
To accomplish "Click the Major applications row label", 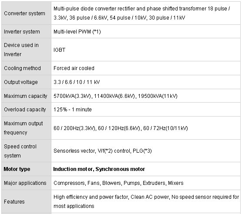I will 25,183.
